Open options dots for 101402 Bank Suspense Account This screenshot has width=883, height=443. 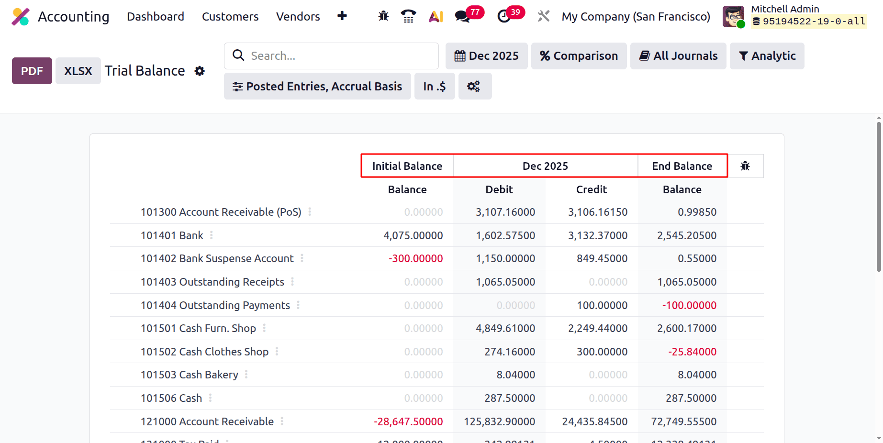point(302,258)
